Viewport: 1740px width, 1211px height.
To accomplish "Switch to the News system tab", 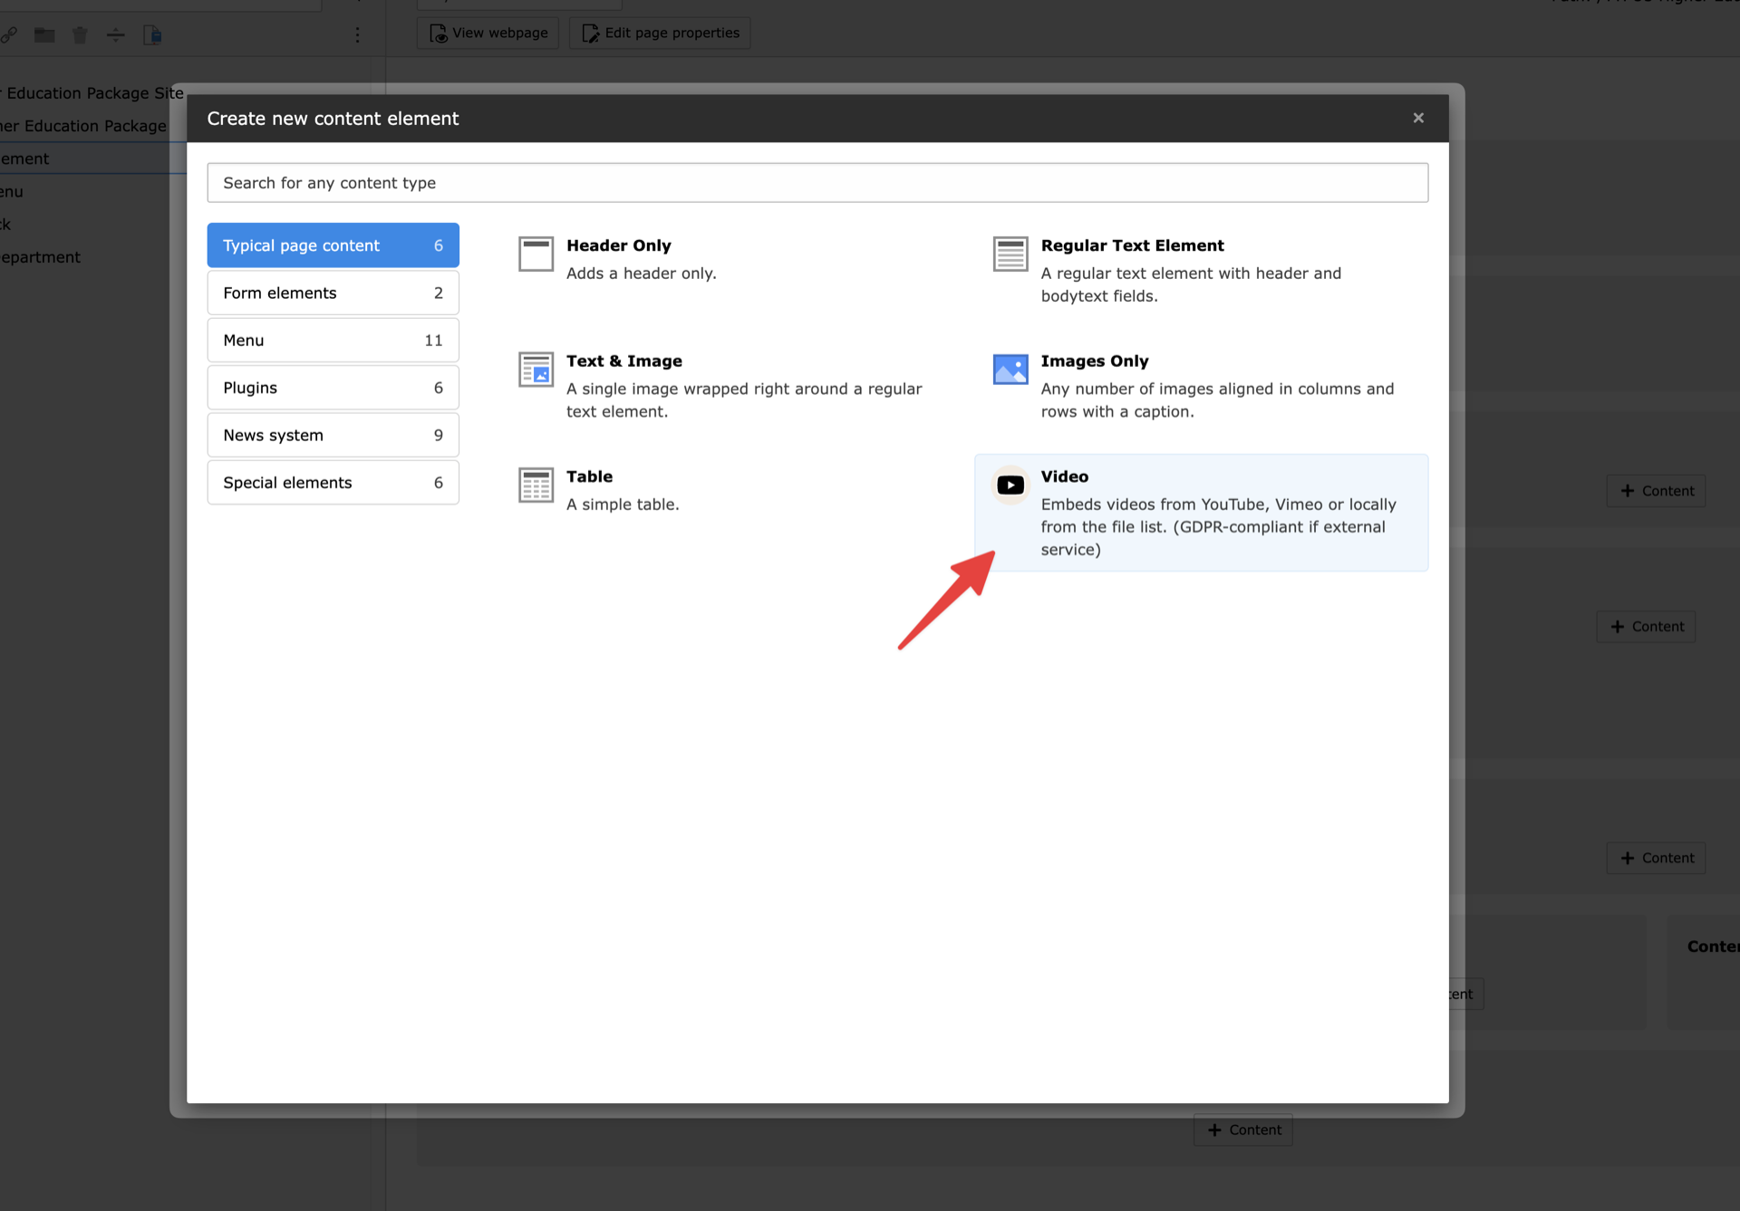I will coord(333,435).
